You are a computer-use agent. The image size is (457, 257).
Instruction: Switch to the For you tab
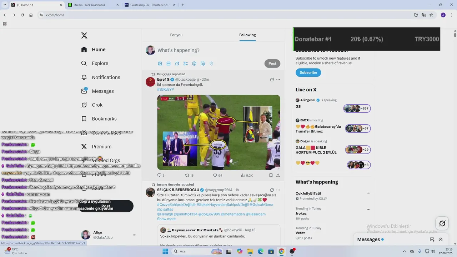[176, 35]
